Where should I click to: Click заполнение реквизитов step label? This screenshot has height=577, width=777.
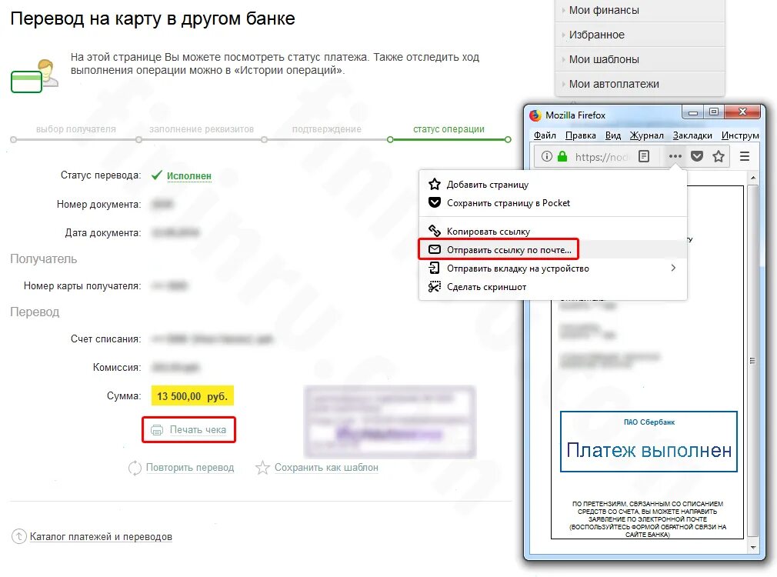click(202, 129)
